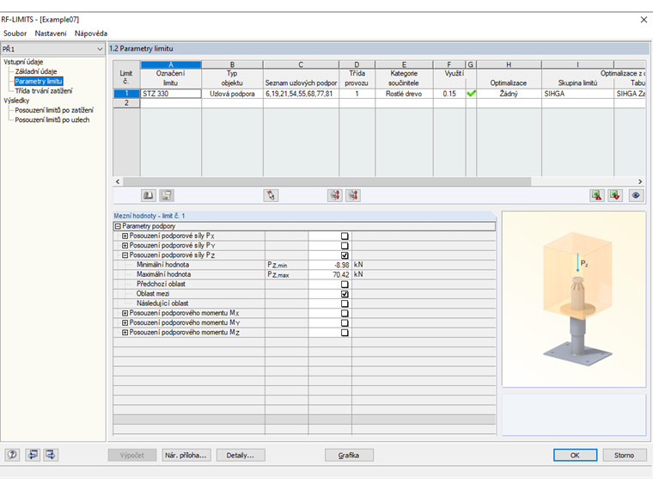Image resolution: width=653 pixels, height=490 pixels.
Task: Open the help question-mark icon
Action: tap(13, 455)
